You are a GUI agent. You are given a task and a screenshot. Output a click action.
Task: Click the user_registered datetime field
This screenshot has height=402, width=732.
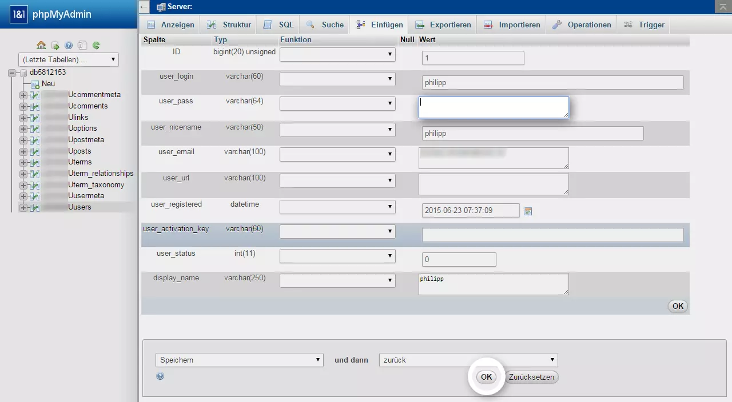[471, 211]
